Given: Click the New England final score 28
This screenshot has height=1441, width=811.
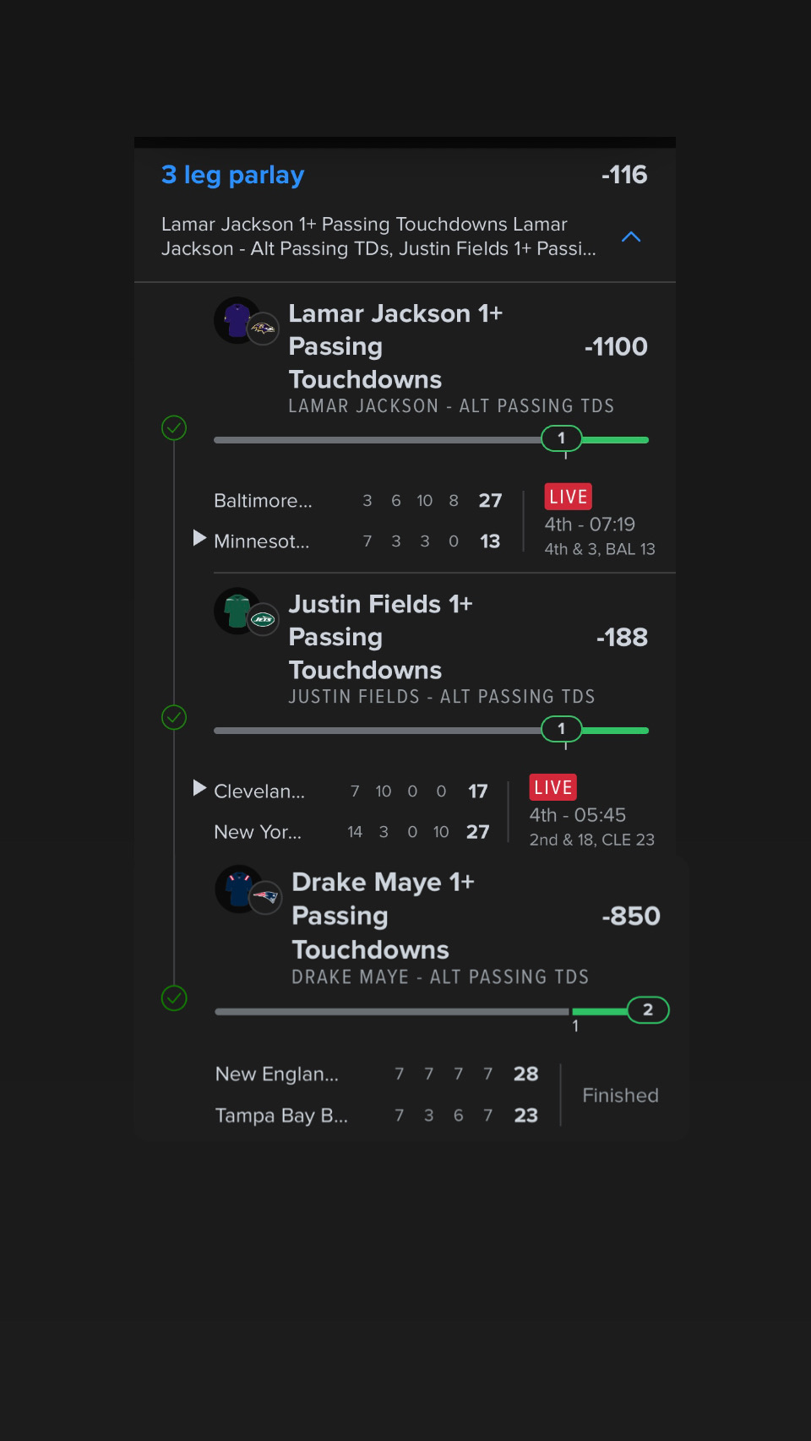Looking at the screenshot, I should pyautogui.click(x=525, y=1074).
